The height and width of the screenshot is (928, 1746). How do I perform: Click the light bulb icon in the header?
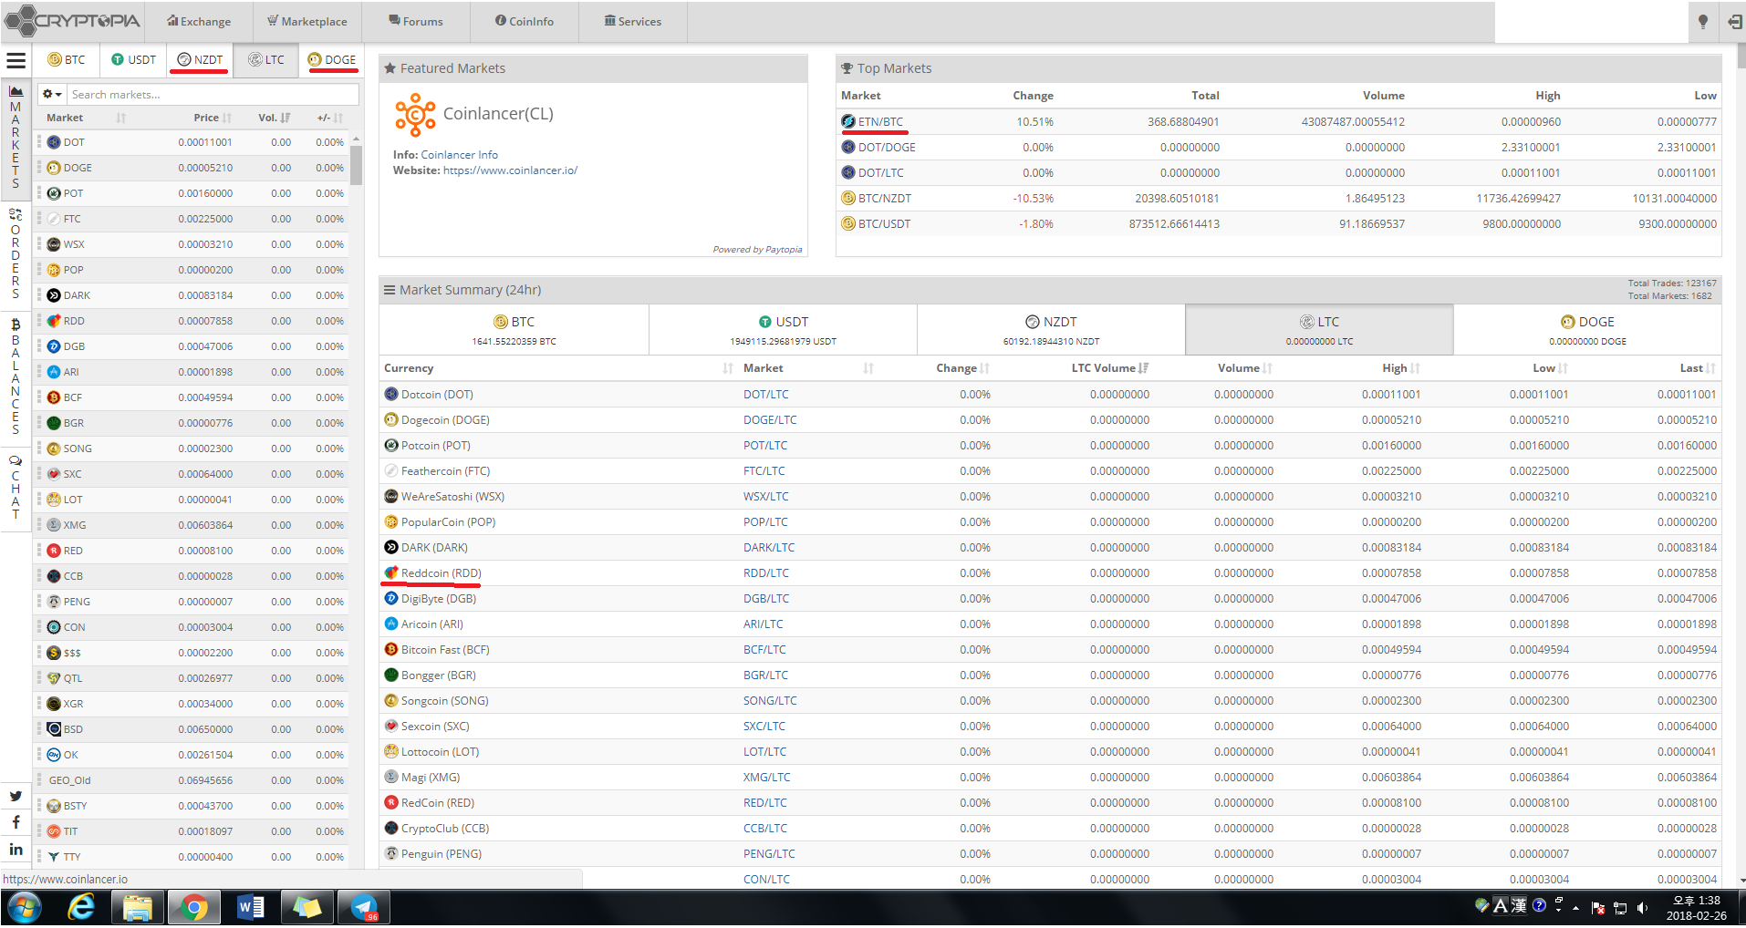click(1702, 21)
